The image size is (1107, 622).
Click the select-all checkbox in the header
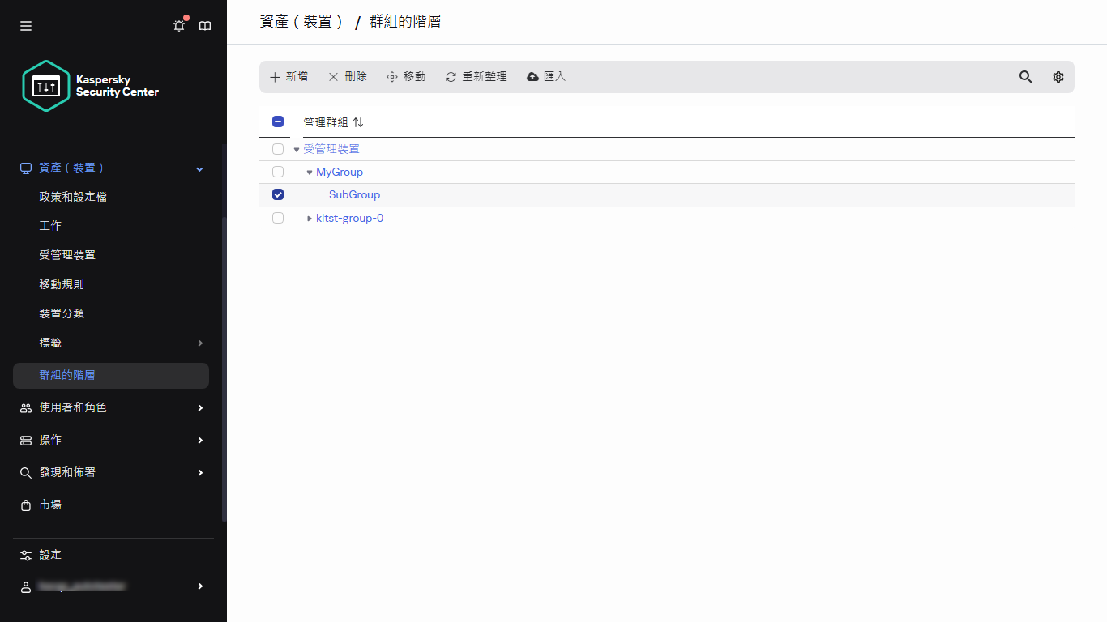point(278,121)
